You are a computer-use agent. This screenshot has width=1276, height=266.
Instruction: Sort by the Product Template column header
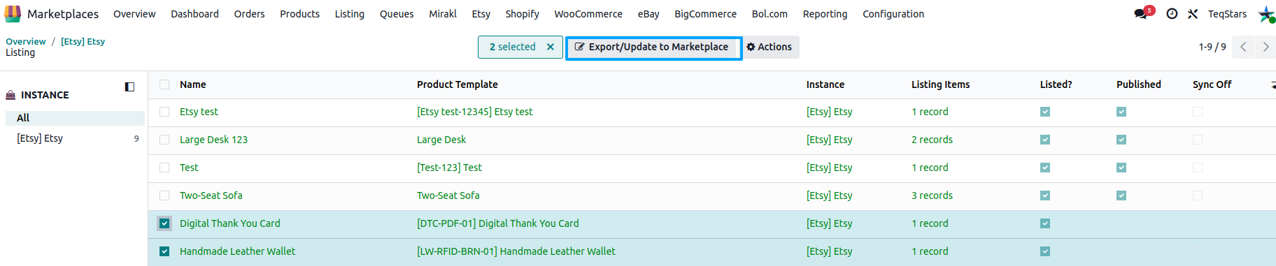(458, 84)
